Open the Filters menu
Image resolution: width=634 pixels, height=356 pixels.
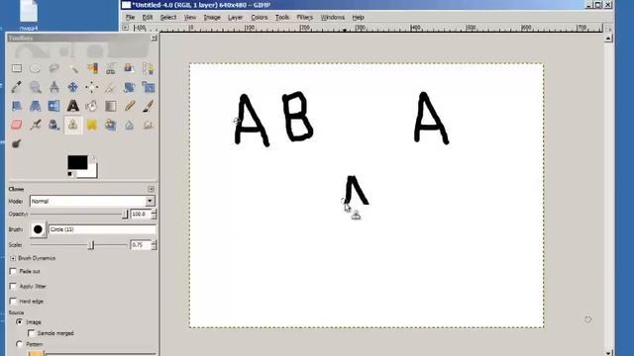tap(305, 18)
